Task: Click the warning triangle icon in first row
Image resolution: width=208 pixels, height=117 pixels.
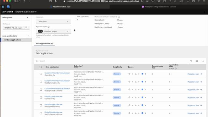Action: coord(136,74)
